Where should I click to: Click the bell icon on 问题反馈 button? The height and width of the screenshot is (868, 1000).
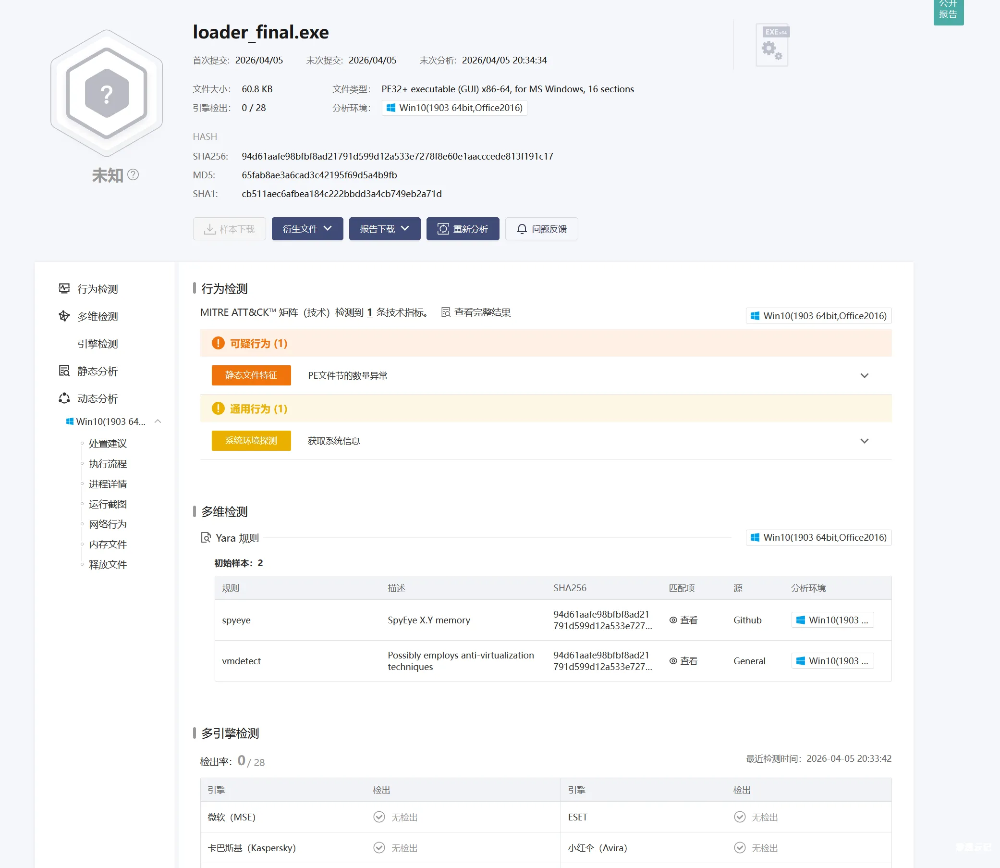pyautogui.click(x=522, y=229)
